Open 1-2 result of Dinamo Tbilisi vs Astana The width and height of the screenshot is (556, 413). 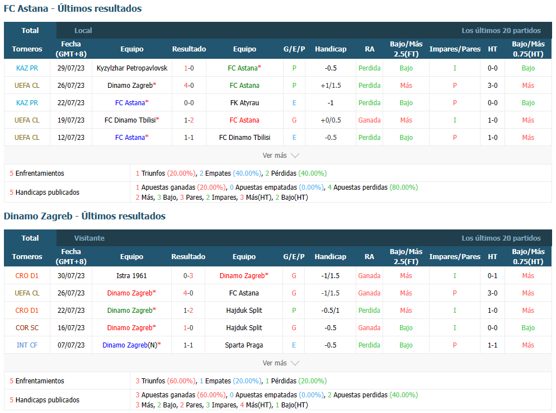click(189, 120)
